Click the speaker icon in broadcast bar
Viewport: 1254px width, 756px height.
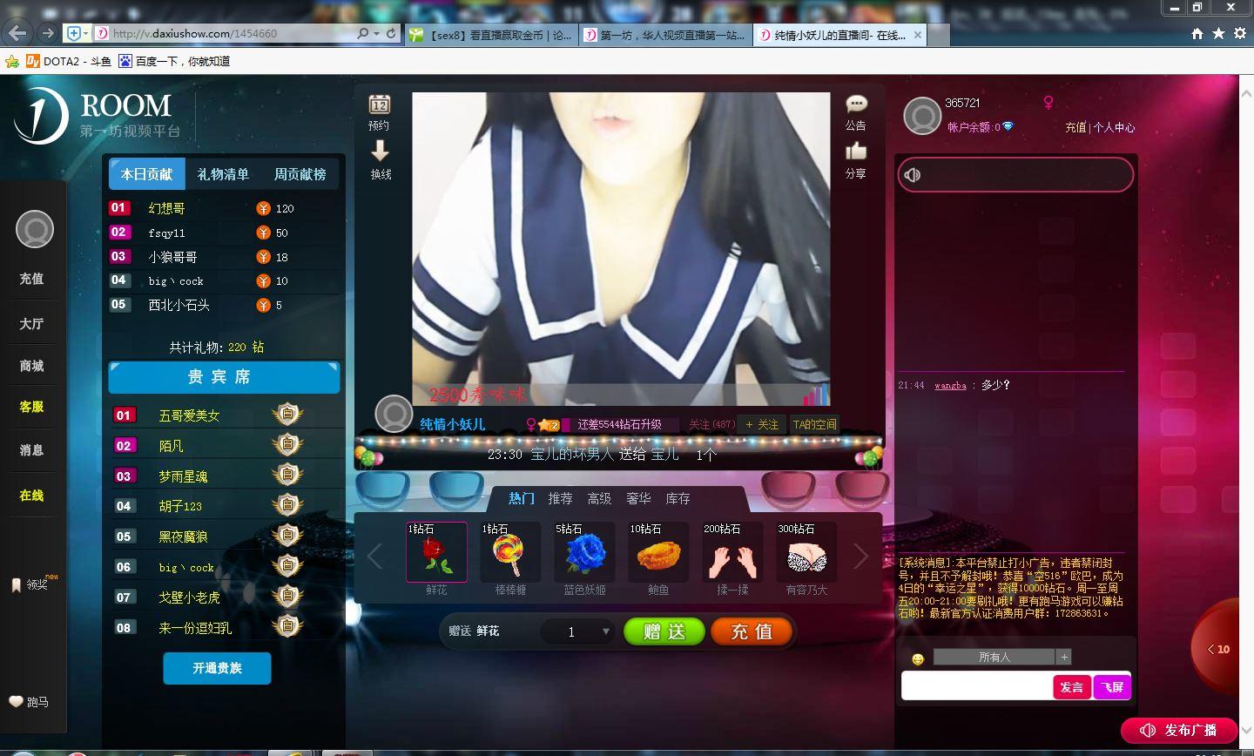point(913,175)
